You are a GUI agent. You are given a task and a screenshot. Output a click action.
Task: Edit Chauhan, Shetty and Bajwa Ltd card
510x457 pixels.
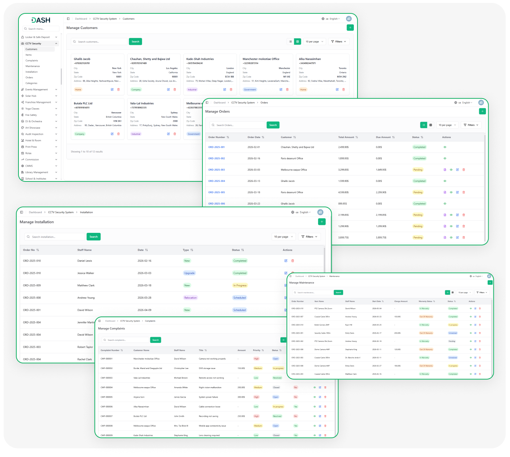168,89
